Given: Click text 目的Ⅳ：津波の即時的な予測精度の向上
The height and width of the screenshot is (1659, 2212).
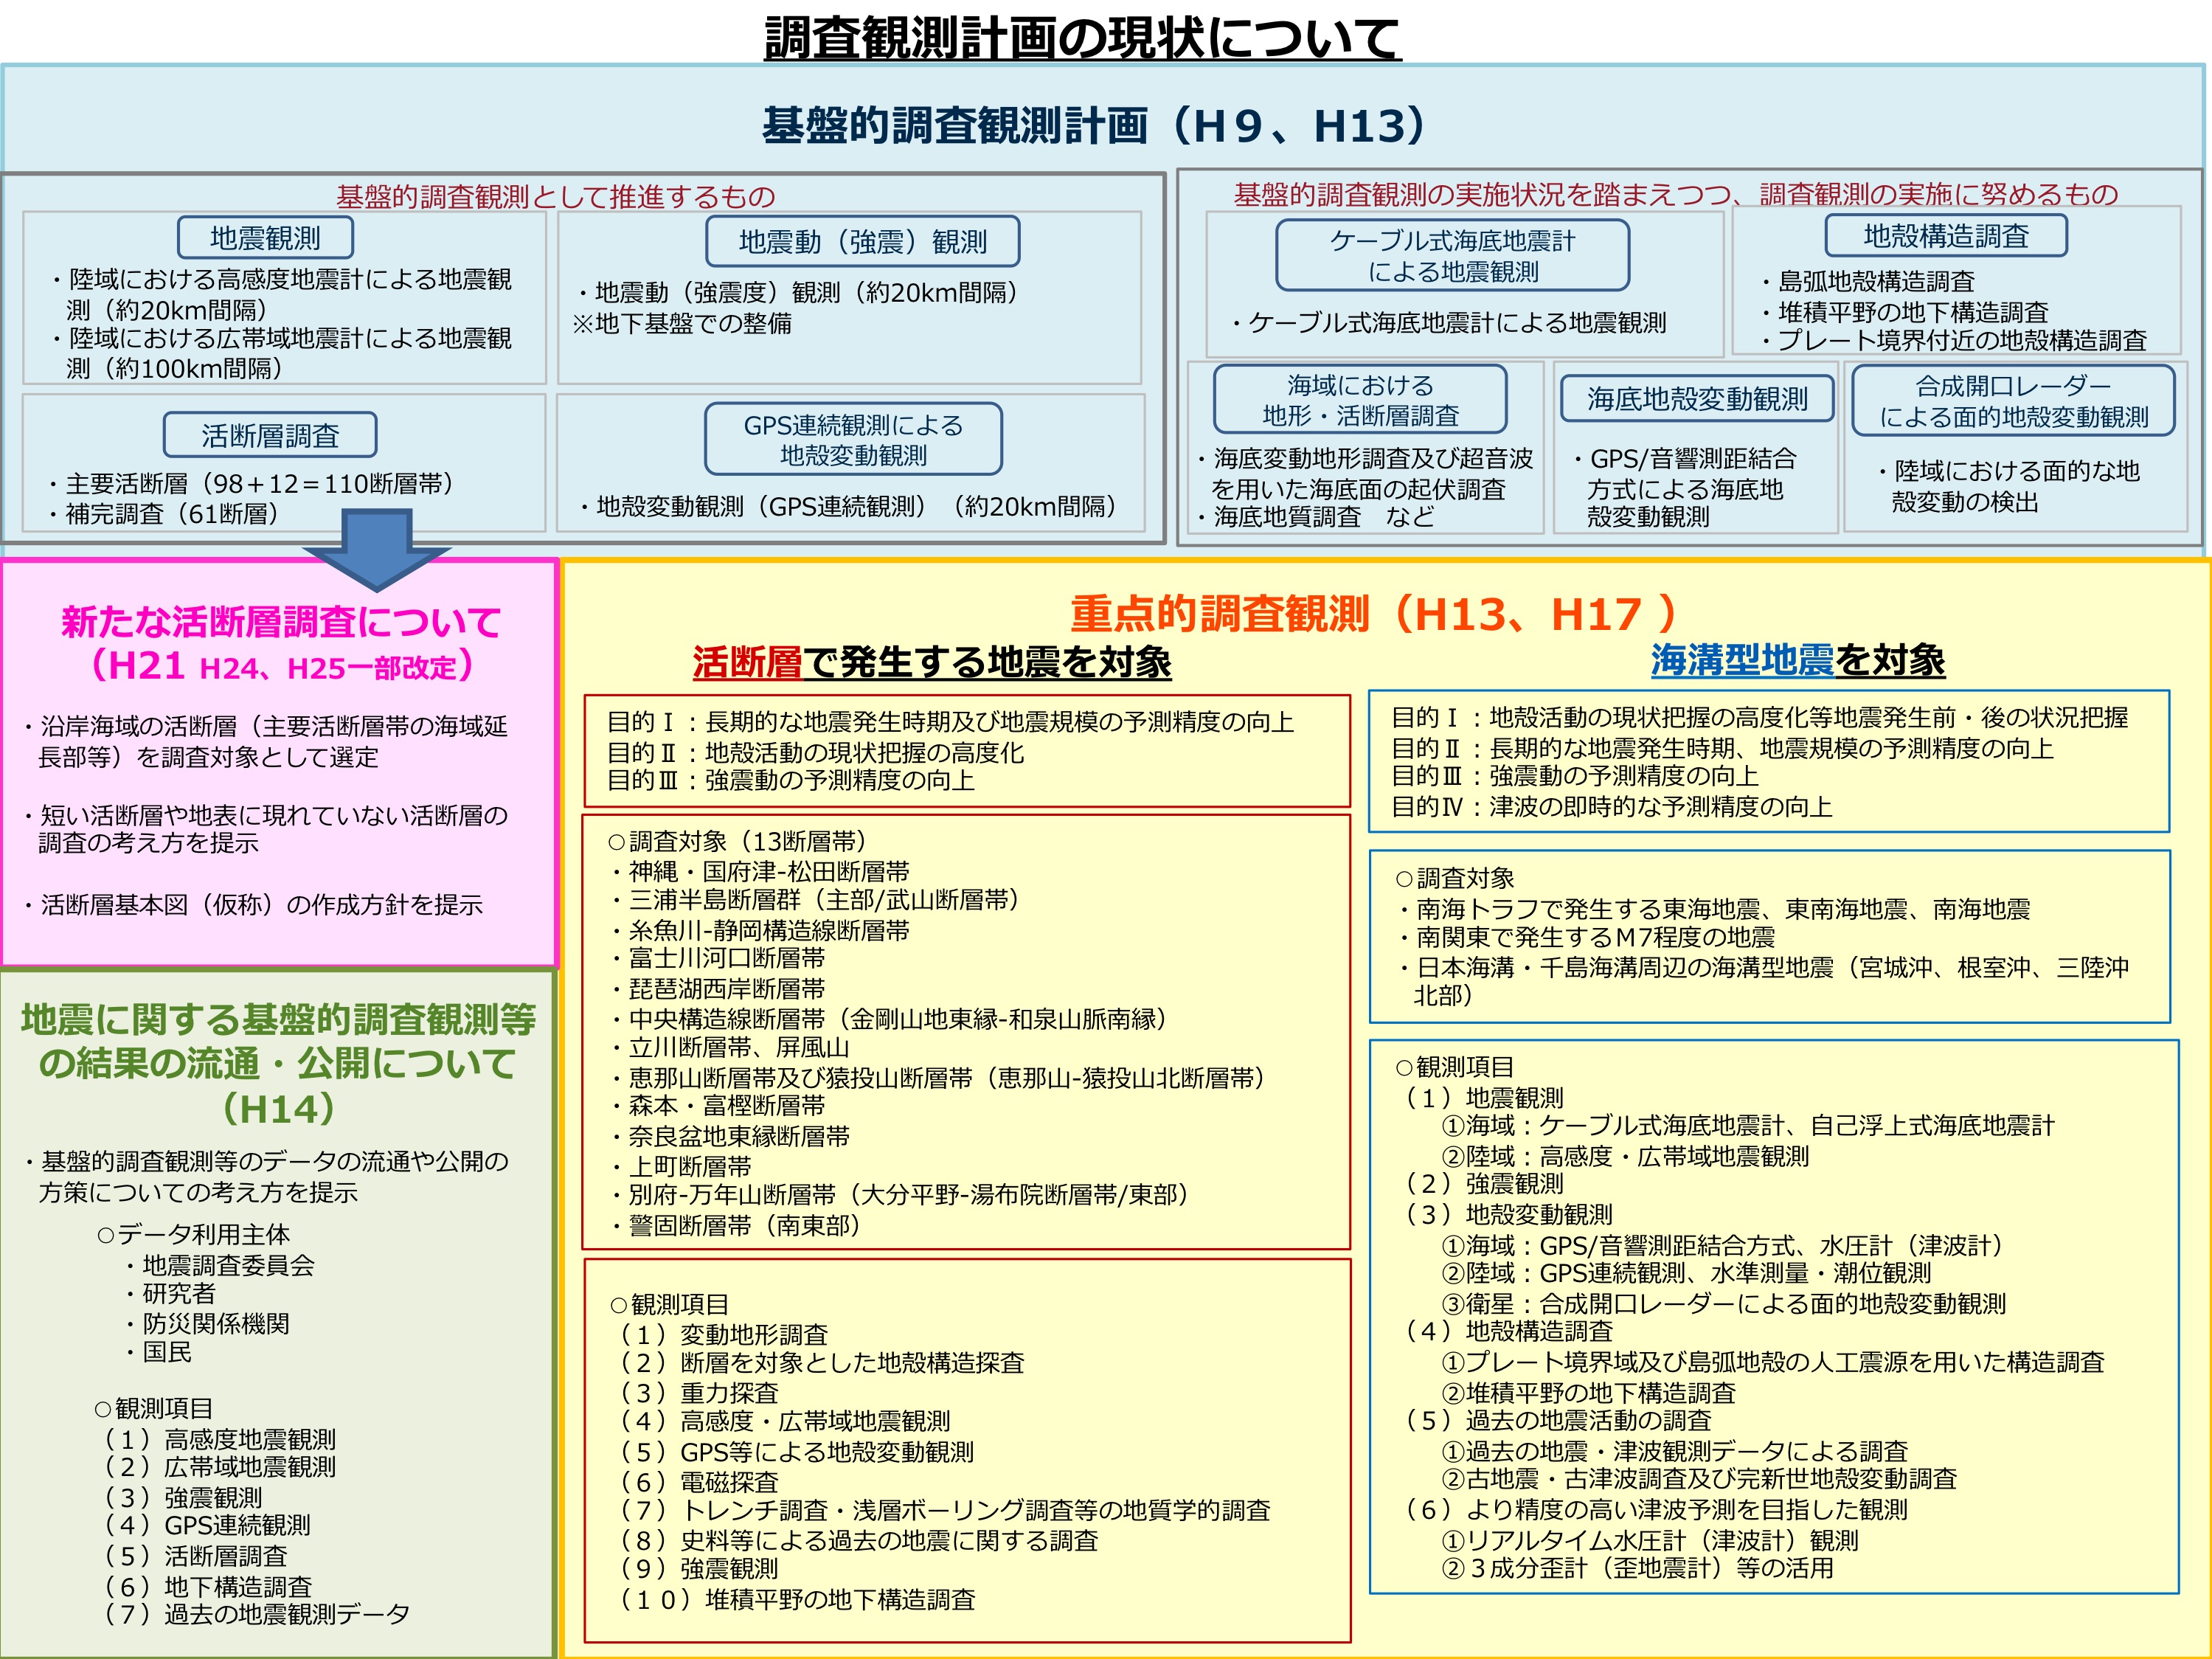Looking at the screenshot, I should click(1612, 807).
